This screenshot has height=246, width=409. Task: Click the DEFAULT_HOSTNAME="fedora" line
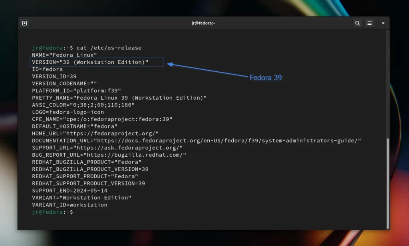click(75, 126)
